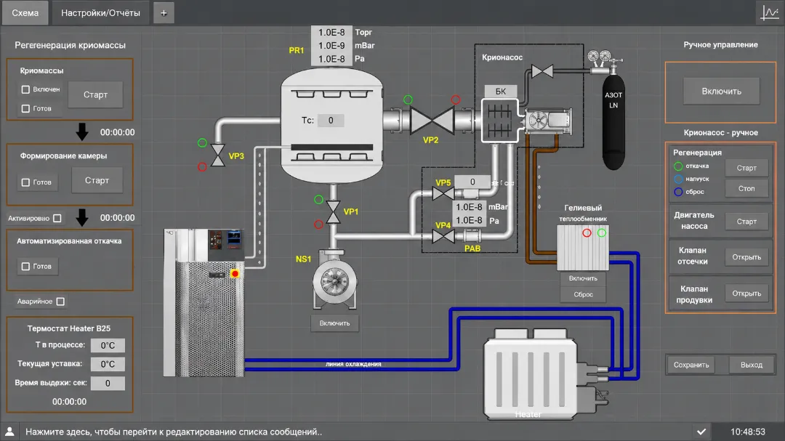785x441 pixels.
Task: Select the NS1 pump icon
Action: (x=335, y=280)
